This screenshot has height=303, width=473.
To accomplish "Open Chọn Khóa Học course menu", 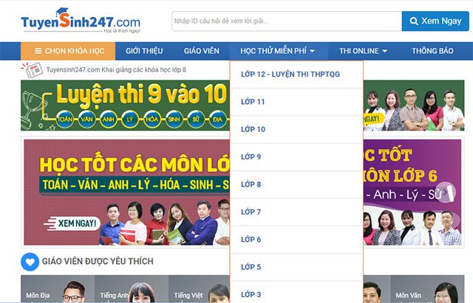I will (x=68, y=51).
